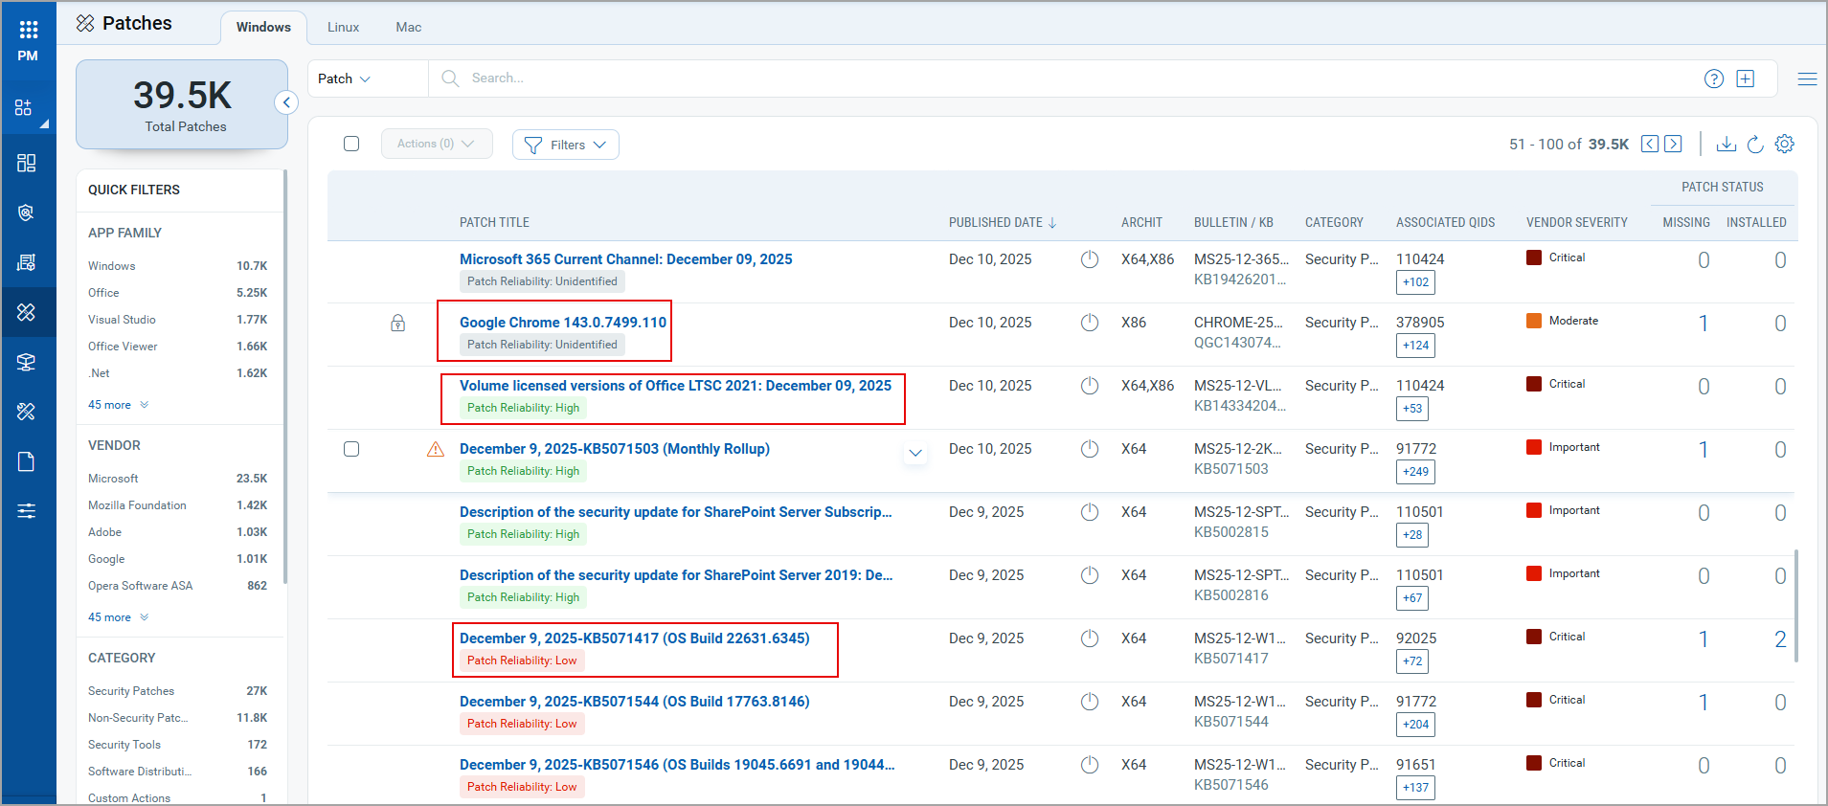Screen dimensions: 1828x806
Task: Expand KB5071503 row quick actions chevron
Action: pos(915,453)
